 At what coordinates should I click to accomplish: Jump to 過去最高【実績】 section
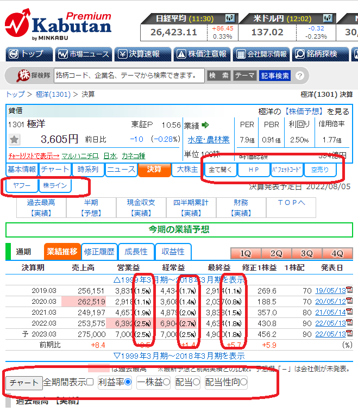(41, 208)
